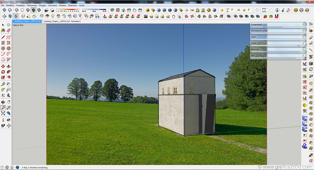
Task: Open the Telecamera menu
Action: pyautogui.click(x=32, y=6)
